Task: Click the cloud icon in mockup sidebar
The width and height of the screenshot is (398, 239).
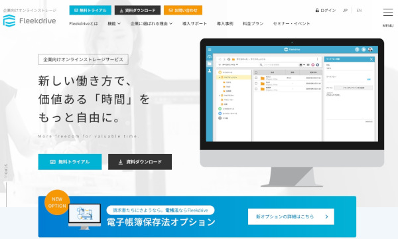Action: [x=210, y=56]
